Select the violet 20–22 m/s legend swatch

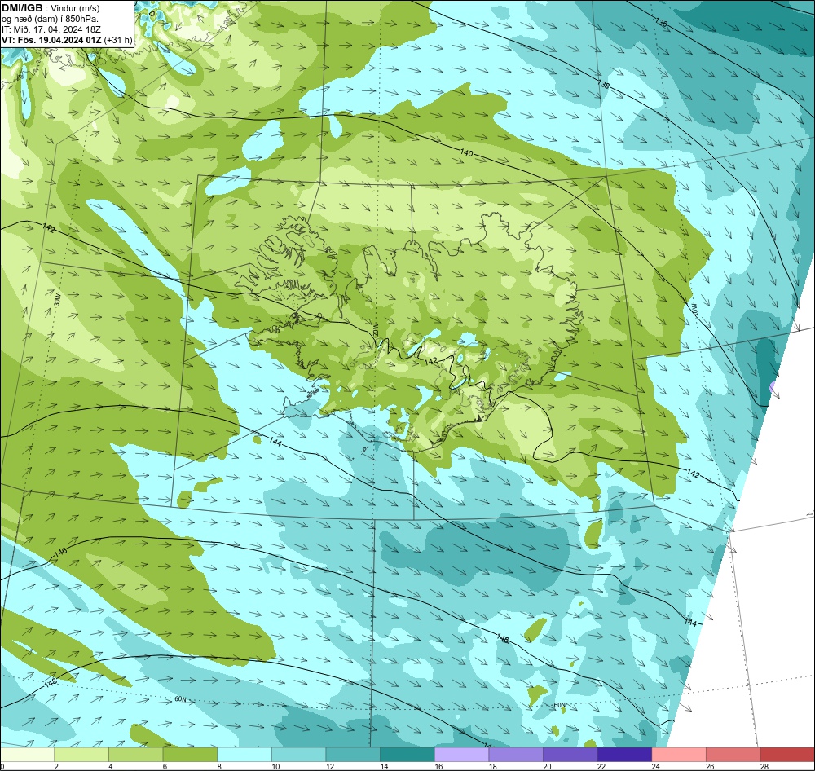point(570,755)
